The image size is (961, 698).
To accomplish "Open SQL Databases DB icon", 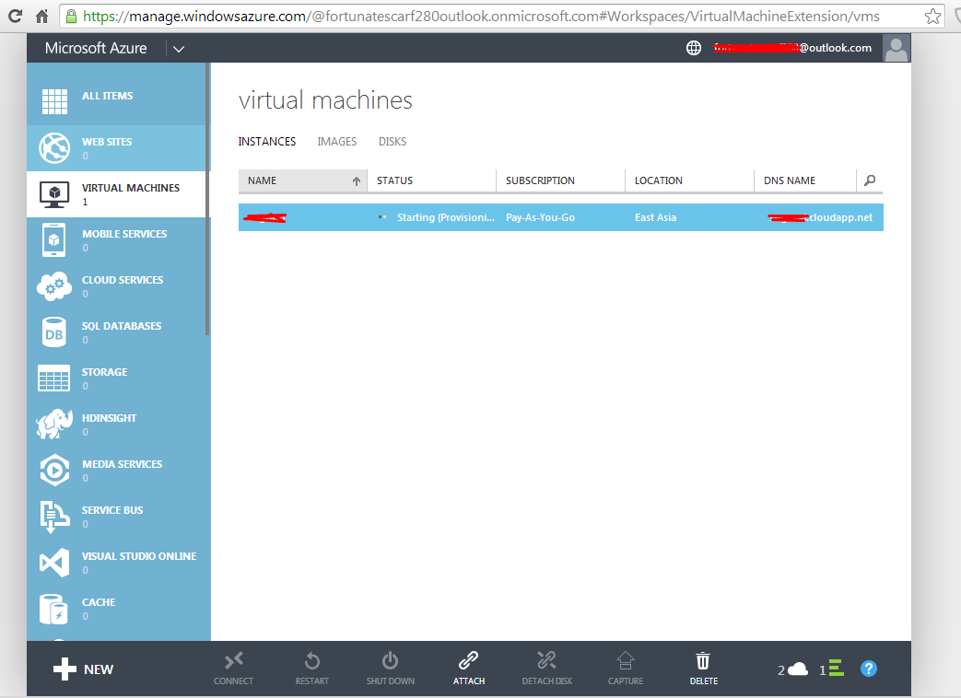I will click(54, 332).
